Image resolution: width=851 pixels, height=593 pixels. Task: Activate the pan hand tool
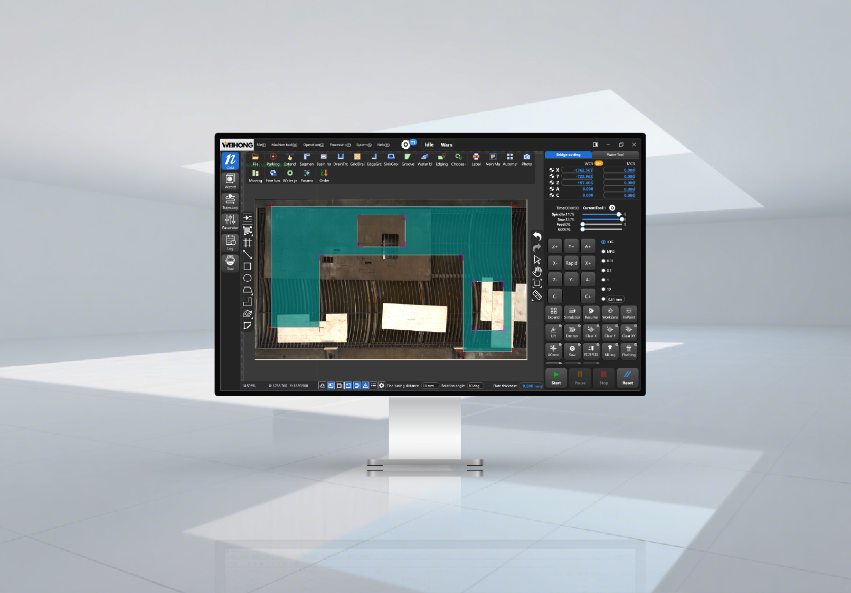tap(537, 271)
